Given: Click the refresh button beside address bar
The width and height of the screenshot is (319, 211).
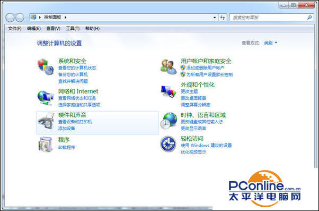Looking at the screenshot, I should click(x=223, y=18).
